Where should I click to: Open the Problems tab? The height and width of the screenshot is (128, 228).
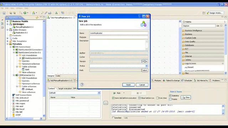[x=214, y=80]
